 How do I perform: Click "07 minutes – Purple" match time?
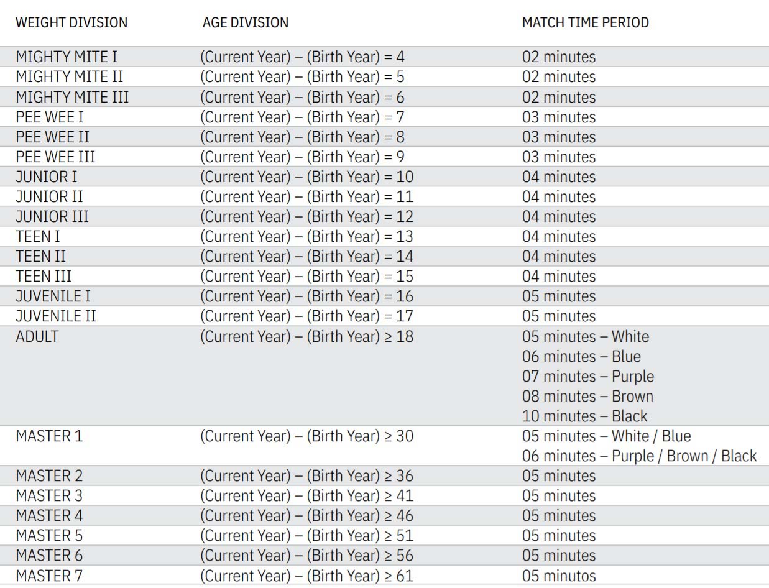pos(588,376)
